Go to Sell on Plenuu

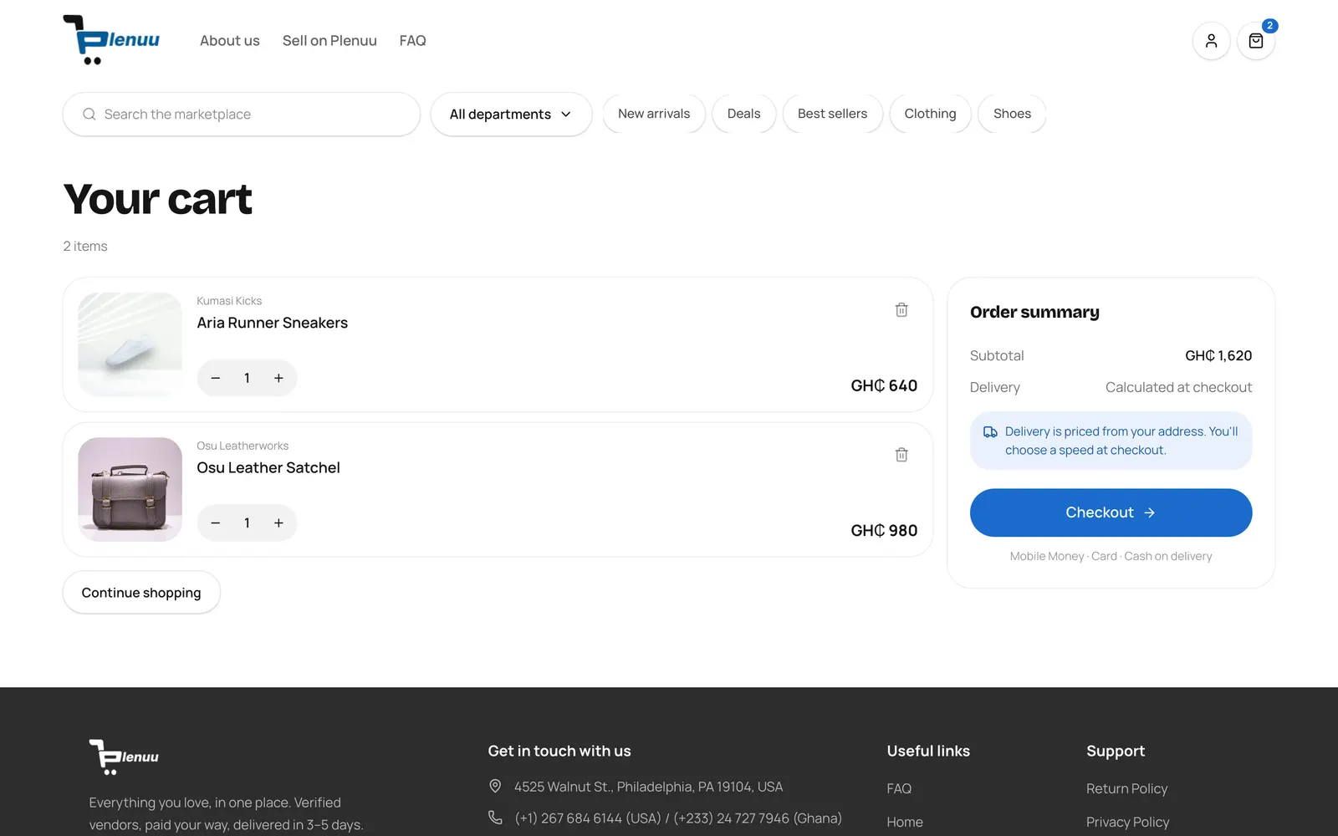click(x=329, y=41)
